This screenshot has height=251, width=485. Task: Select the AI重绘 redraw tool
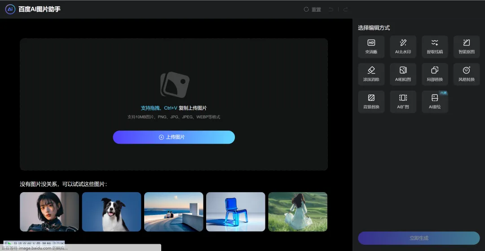pyautogui.click(x=434, y=101)
